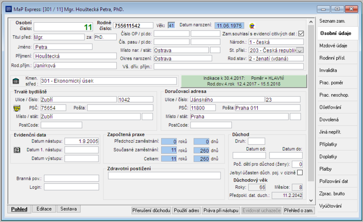Click the Osobní číslo field showing 11
The height and width of the screenshot is (222, 363).
click(x=63, y=27)
